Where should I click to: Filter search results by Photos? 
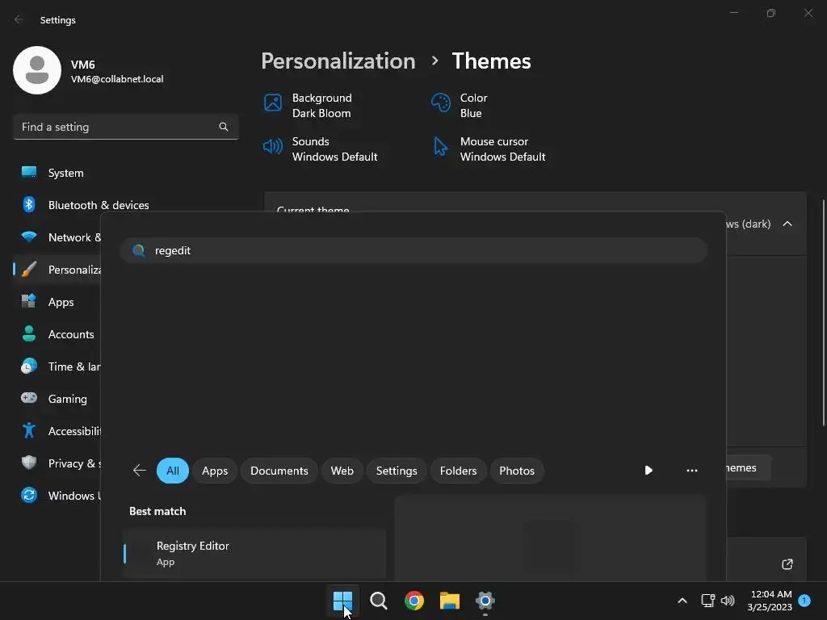click(517, 471)
